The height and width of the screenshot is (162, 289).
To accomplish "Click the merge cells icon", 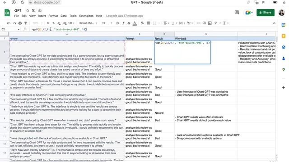I will (x=154, y=23).
